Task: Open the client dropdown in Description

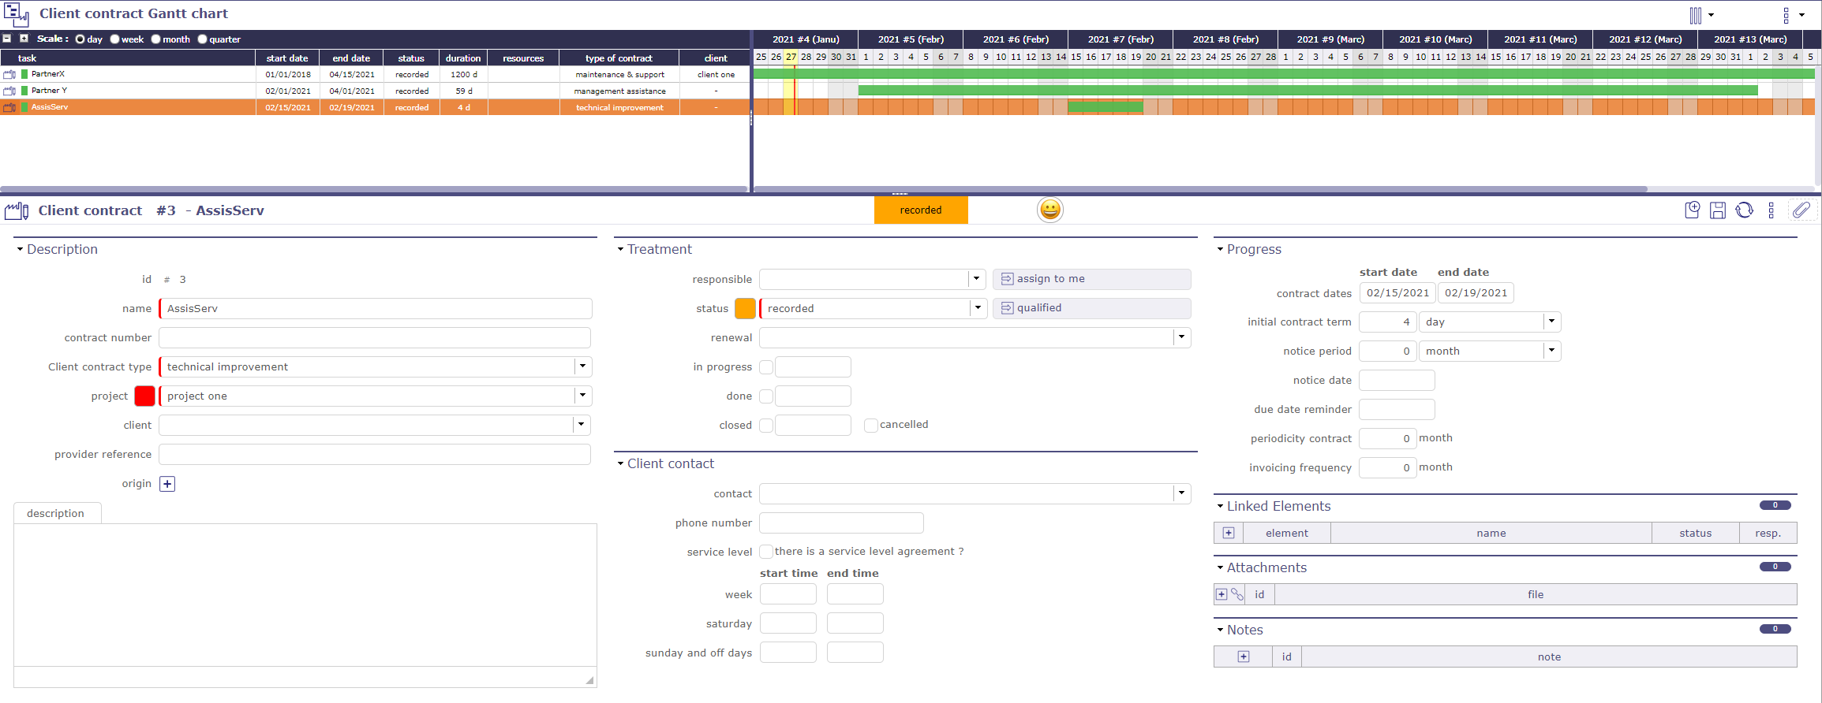Action: [582, 425]
